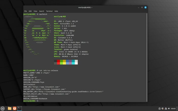This screenshot has width=178, height=111.
Task: Open the File menu
Action: point(25,11)
